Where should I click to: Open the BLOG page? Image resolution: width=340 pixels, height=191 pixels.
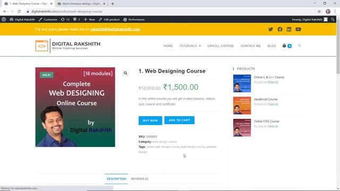click(x=271, y=46)
